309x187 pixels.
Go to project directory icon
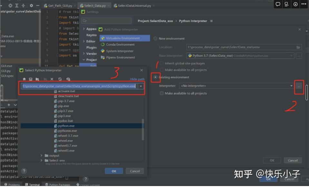[x=37, y=79]
